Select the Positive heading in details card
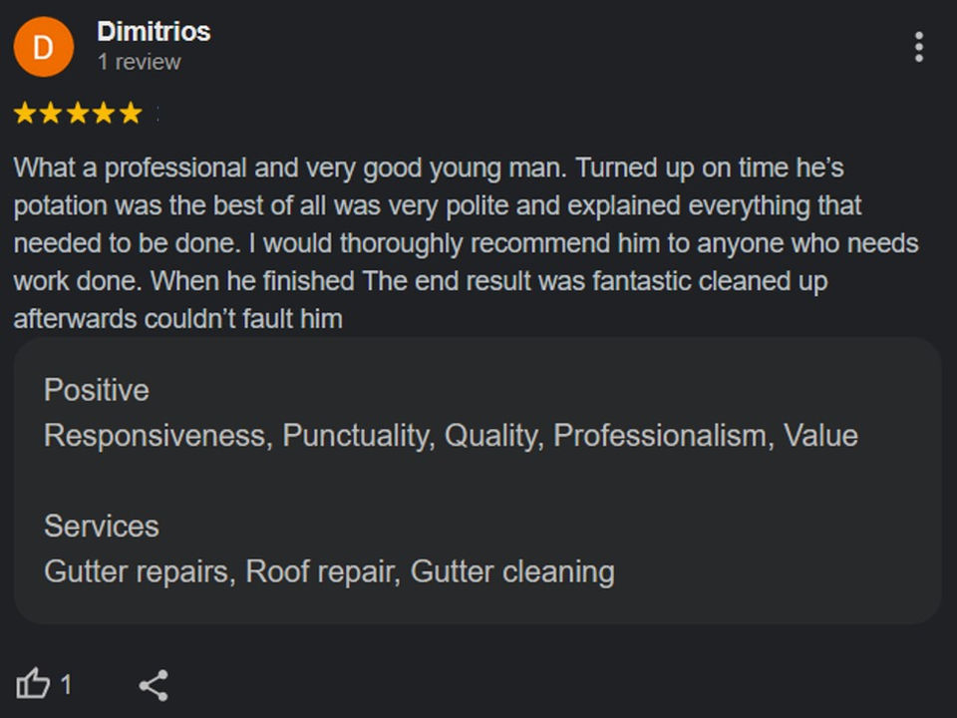This screenshot has height=718, width=957. (97, 390)
